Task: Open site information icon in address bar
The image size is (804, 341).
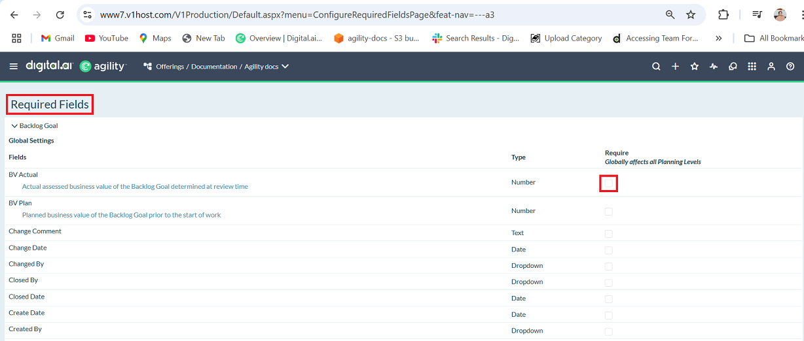Action: point(87,14)
